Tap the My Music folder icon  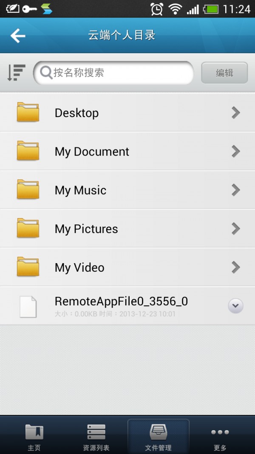pyautogui.click(x=28, y=190)
